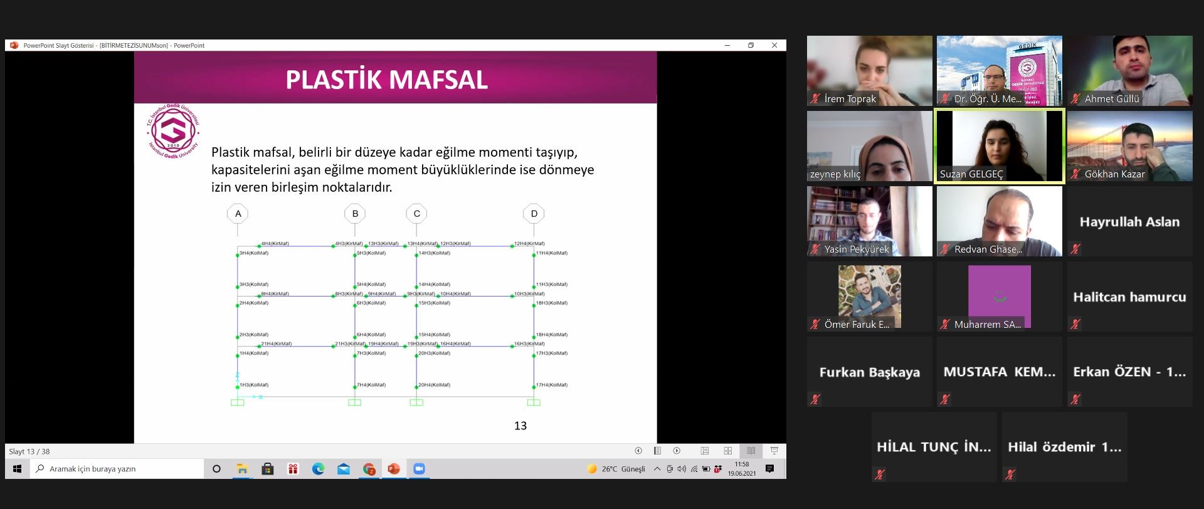Select Suzan GELGEÇ's highlighted video tile
Image resolution: width=1204 pixels, height=509 pixels.
click(1000, 146)
